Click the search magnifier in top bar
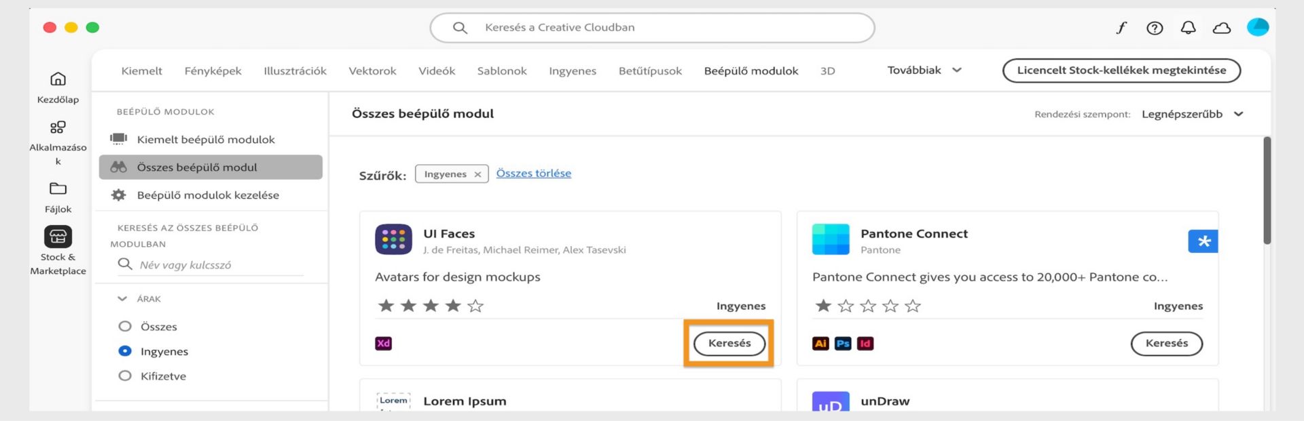 coord(460,28)
